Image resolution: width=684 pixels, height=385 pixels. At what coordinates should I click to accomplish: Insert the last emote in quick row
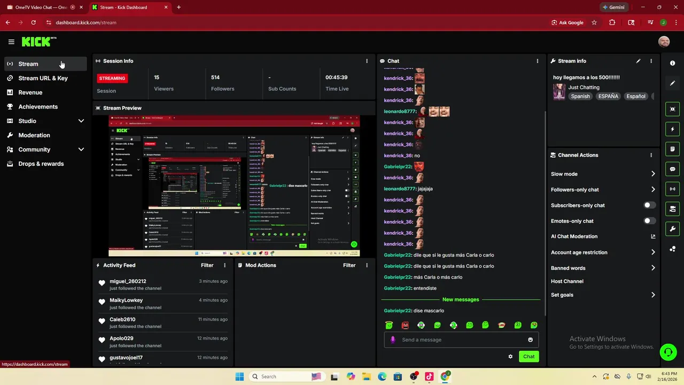[x=534, y=325]
